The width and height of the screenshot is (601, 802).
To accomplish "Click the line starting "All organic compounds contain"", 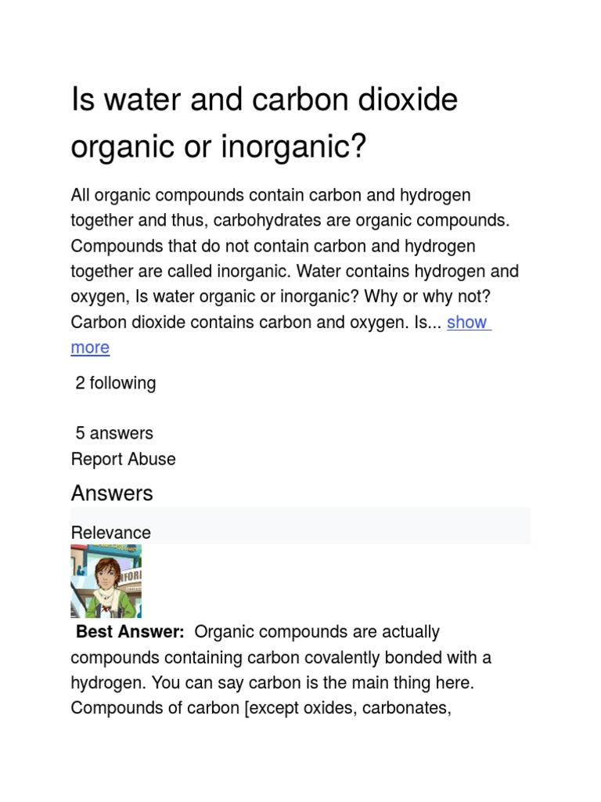I will (271, 194).
